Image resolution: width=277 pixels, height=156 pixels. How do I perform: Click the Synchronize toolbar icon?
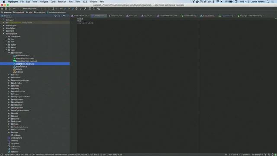[10, 9]
